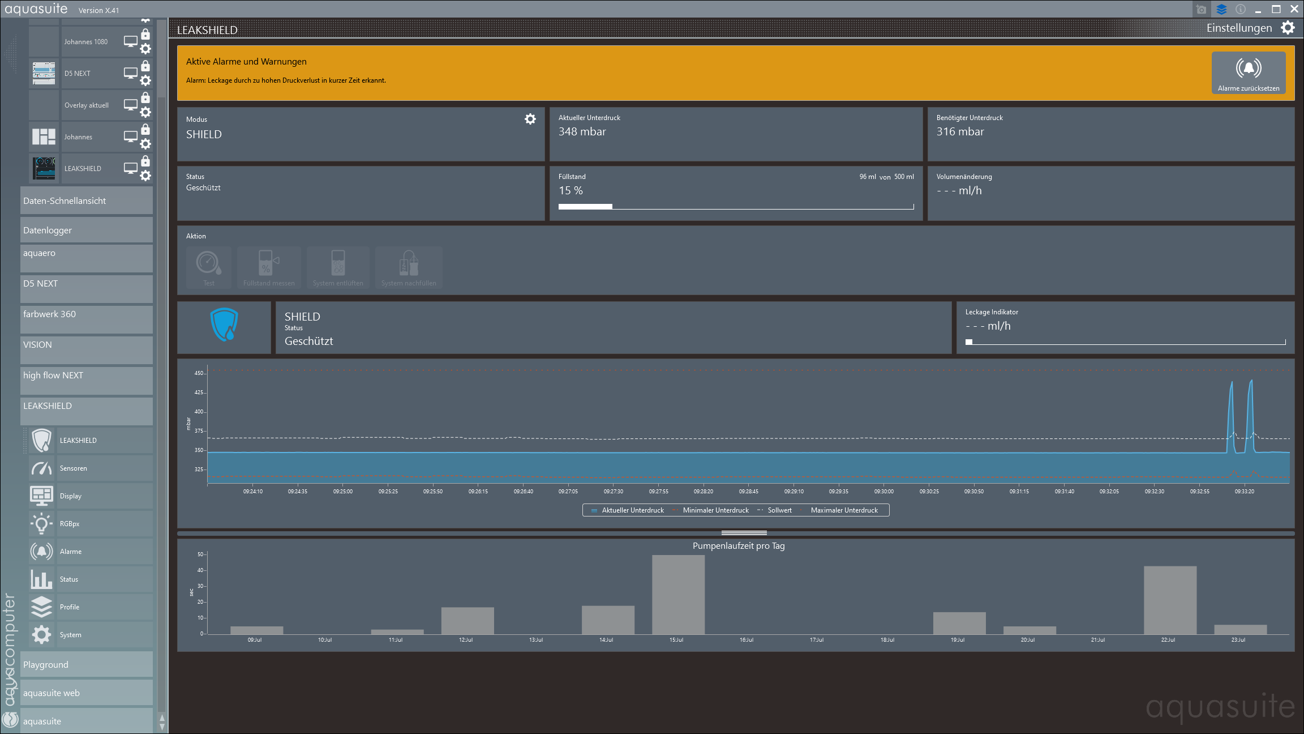
Task: Click the 15.Jul pump runtime bar
Action: pyautogui.click(x=678, y=595)
